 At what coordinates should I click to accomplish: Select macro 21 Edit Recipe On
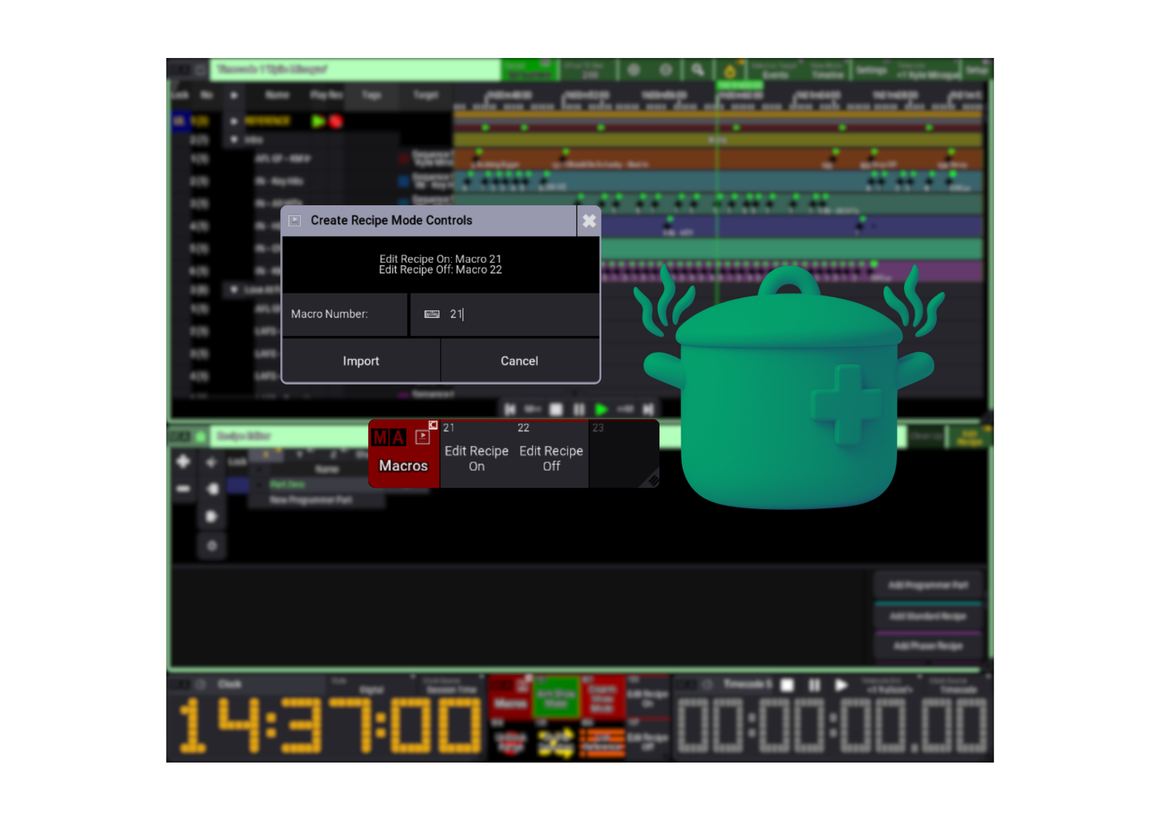coord(477,454)
